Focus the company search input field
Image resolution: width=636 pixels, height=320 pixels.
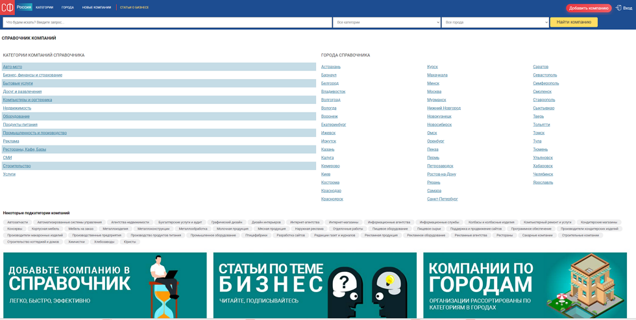pos(167,22)
